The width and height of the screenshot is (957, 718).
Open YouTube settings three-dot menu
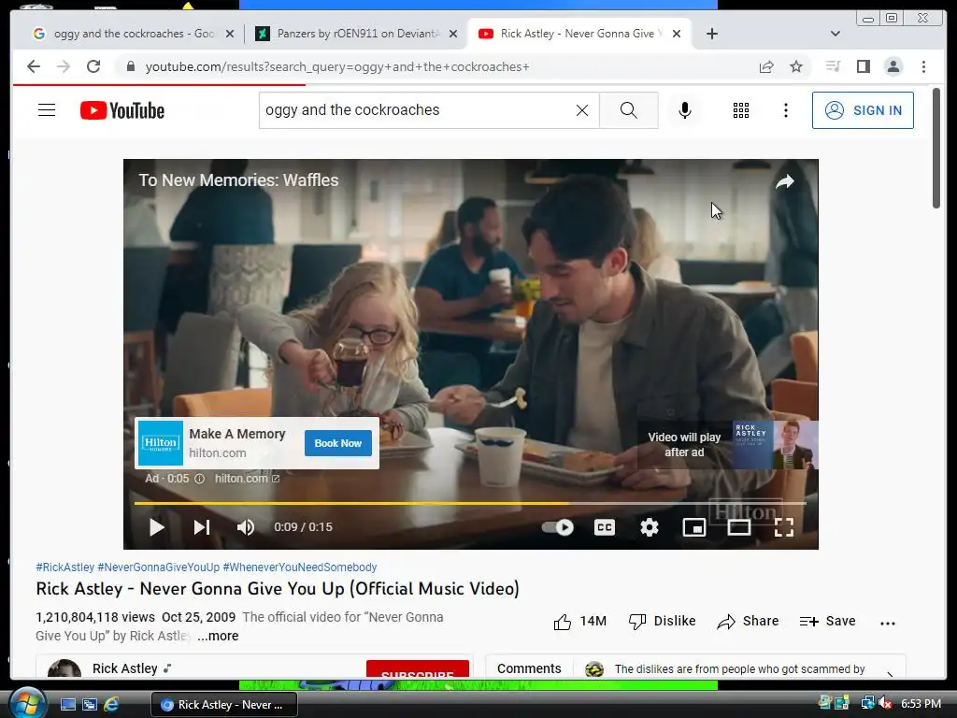pos(785,110)
